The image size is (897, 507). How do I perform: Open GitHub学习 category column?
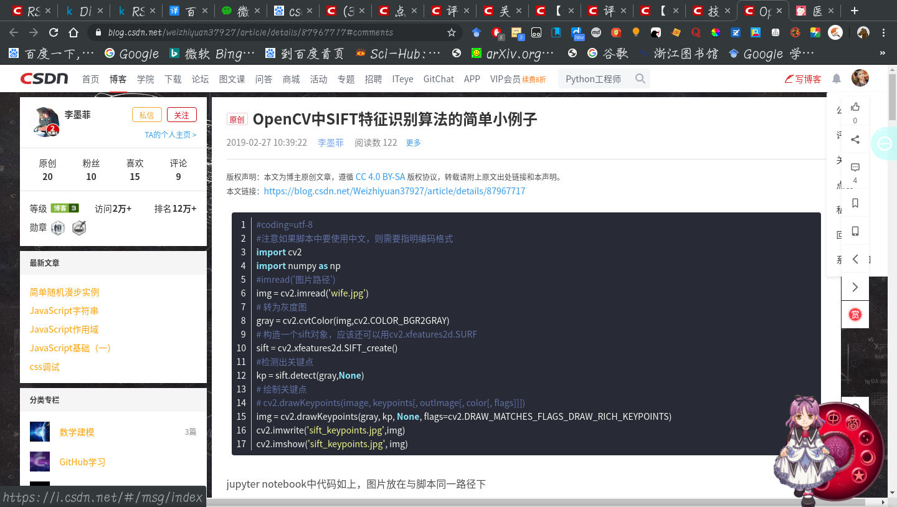click(x=82, y=462)
